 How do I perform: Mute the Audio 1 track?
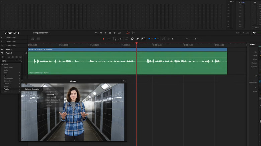pos(20,57)
